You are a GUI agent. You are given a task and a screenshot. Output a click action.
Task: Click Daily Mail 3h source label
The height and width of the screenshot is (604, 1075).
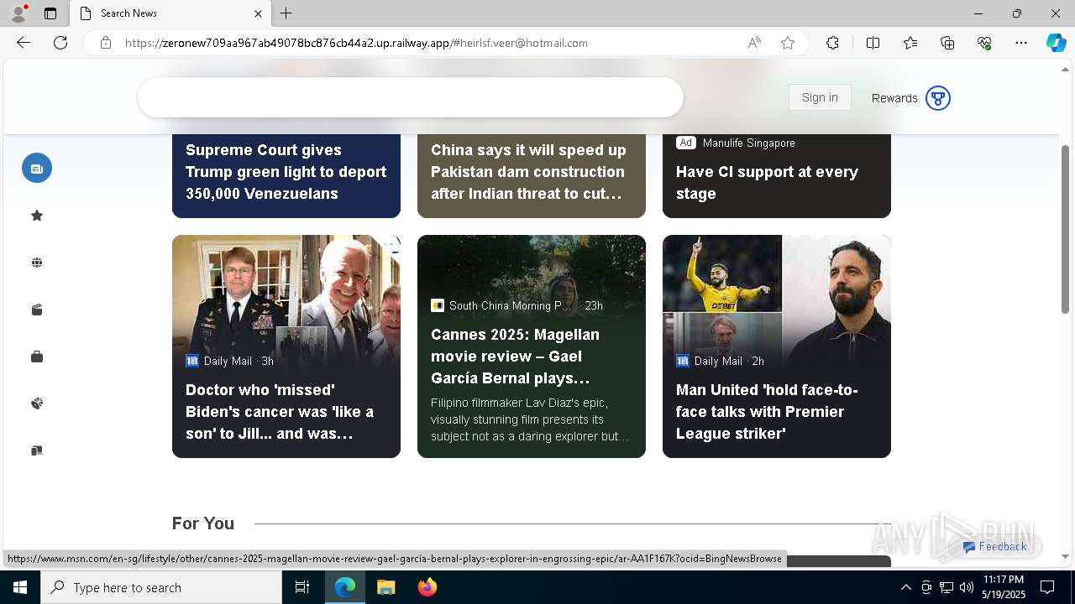coord(229,361)
